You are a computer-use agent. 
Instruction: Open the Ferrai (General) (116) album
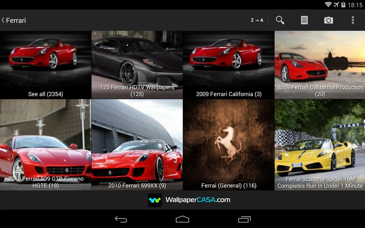229,145
